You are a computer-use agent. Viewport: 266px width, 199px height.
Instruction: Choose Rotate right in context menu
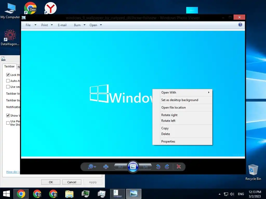coord(182,115)
